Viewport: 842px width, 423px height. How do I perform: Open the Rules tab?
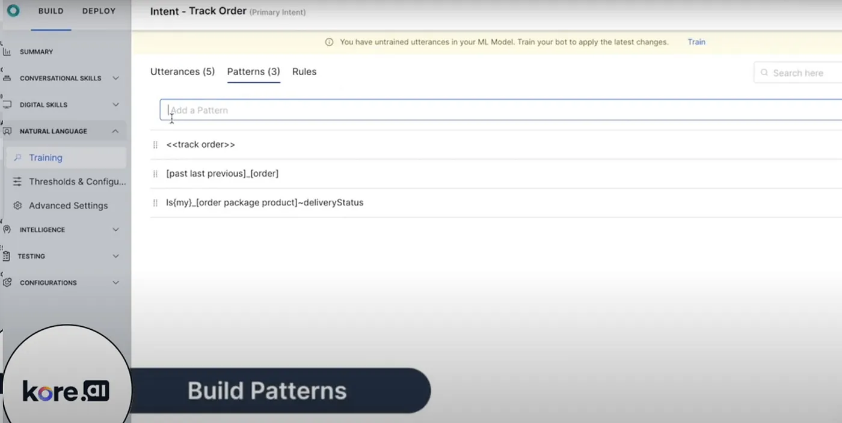coord(304,72)
